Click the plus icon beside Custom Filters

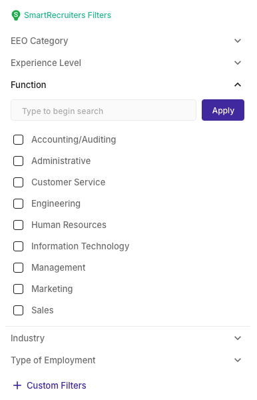pos(17,385)
